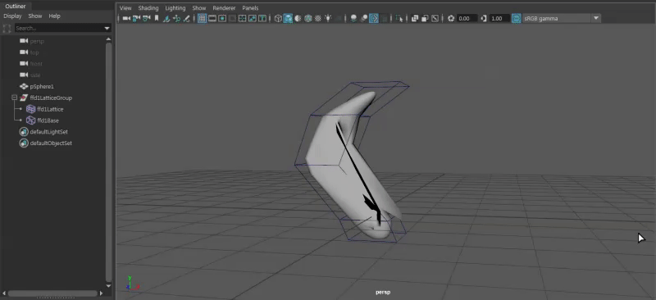Click the Smooth Shade All icon
Viewport: 656px width, 300px height.
pyautogui.click(x=288, y=18)
